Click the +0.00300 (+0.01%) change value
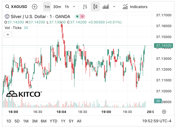 pyautogui.click(x=105, y=22)
